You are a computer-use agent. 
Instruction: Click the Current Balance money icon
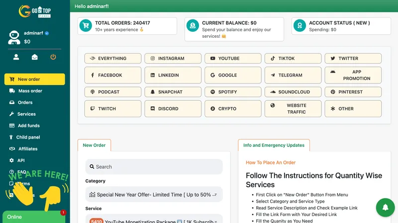[x=193, y=26]
